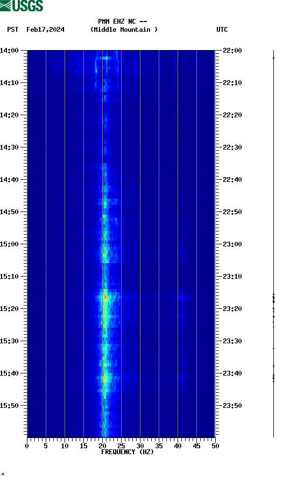Viewport: 297px width, 480px height.
Task: Click the '15:30' PST time label
Action: (9, 341)
